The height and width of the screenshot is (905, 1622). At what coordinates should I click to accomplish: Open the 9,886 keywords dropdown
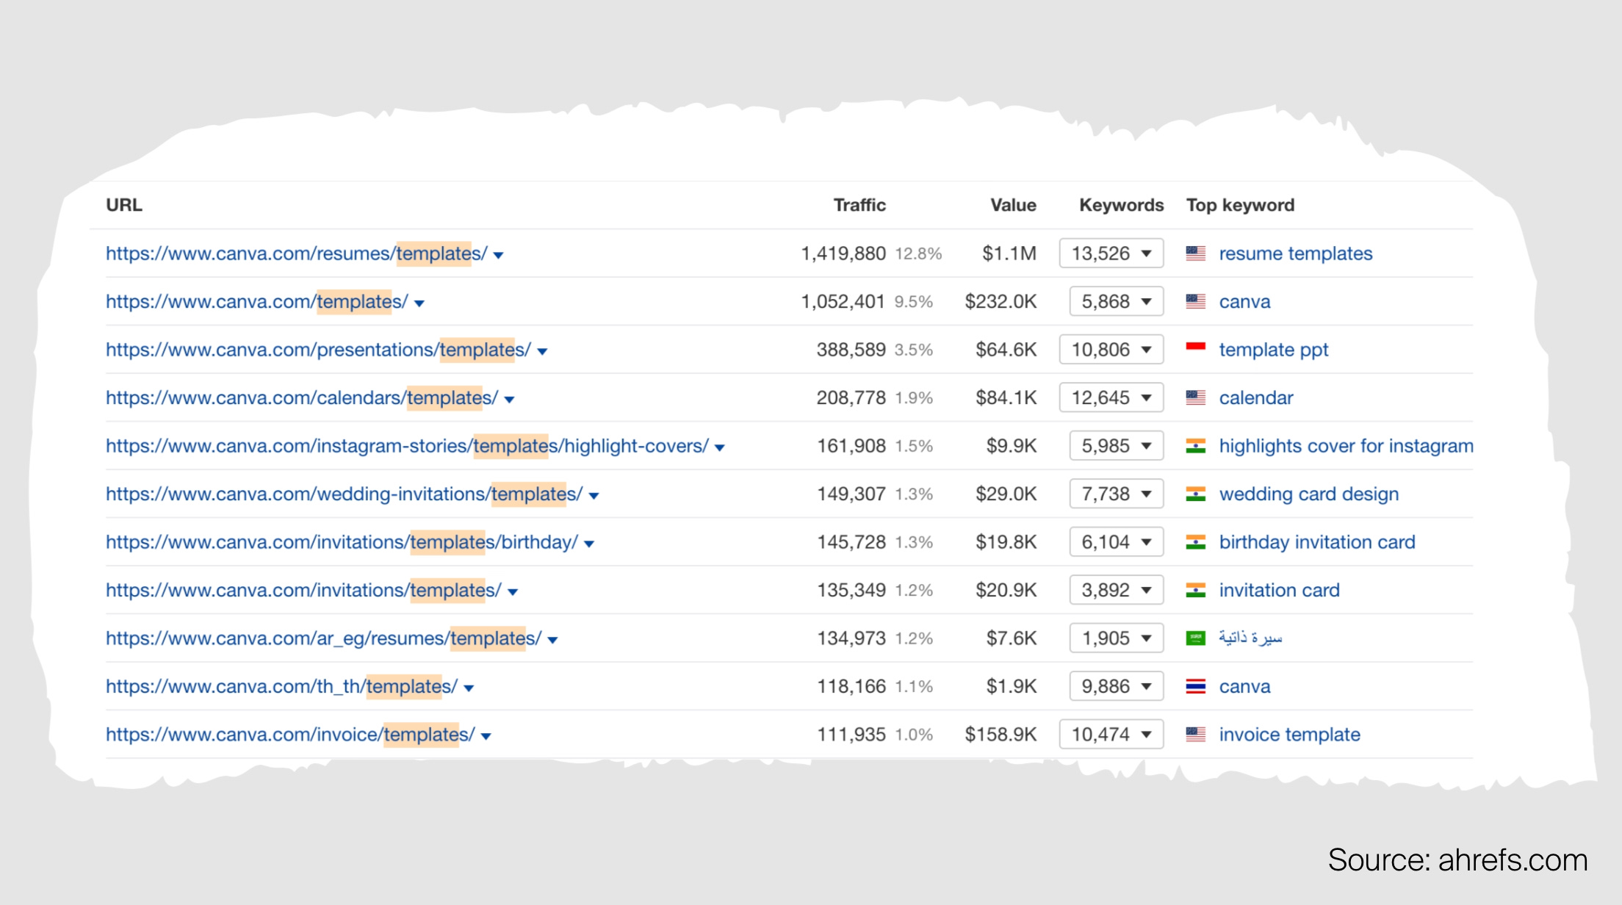pos(1117,687)
